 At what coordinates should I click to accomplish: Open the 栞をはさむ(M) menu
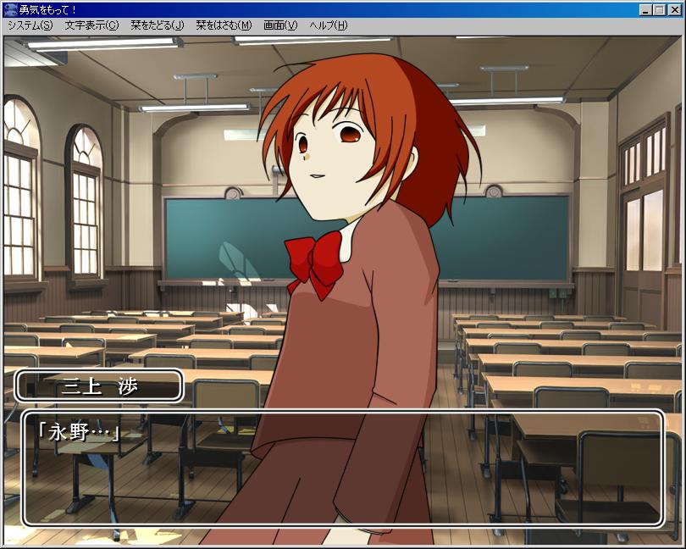tap(224, 25)
